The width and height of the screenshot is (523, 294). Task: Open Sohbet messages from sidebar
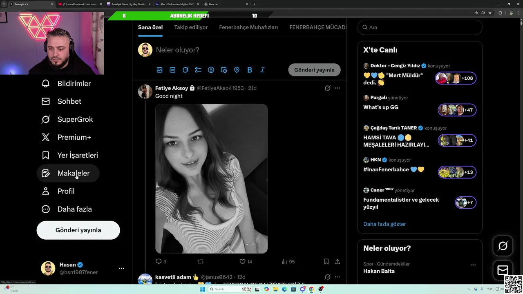61,101
